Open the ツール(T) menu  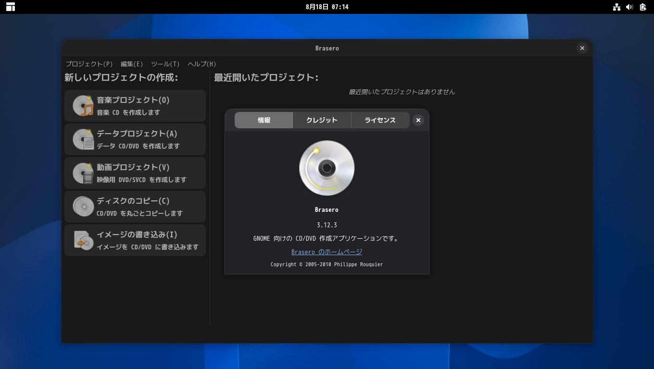point(165,64)
